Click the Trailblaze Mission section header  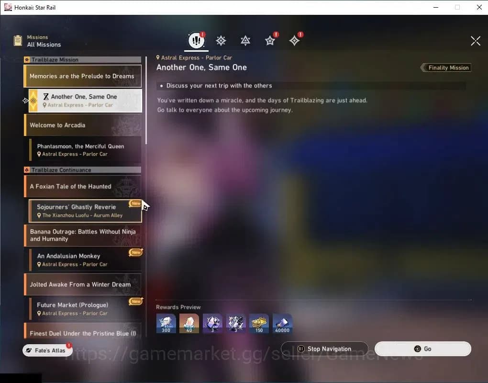[82, 59]
